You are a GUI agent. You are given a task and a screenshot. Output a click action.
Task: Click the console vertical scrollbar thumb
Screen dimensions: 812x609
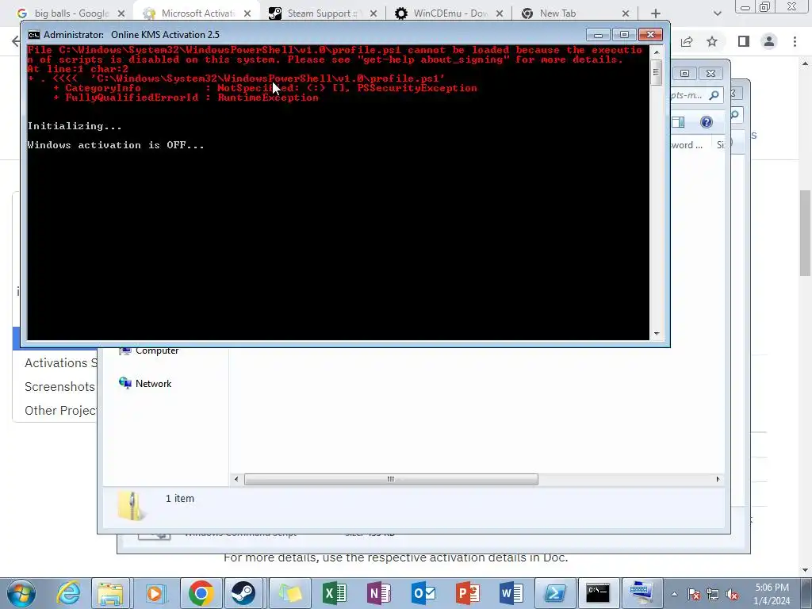tap(656, 72)
